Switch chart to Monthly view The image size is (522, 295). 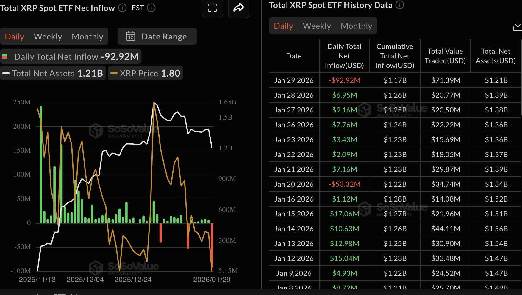(87, 37)
